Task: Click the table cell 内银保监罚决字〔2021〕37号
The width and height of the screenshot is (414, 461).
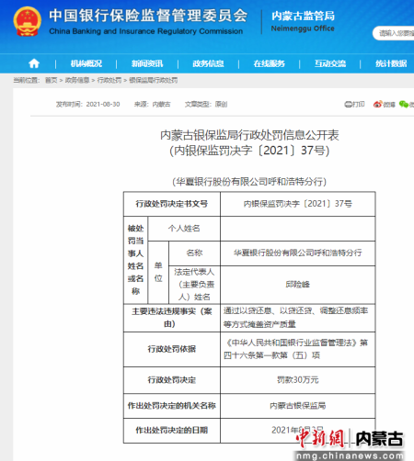Action: point(298,204)
